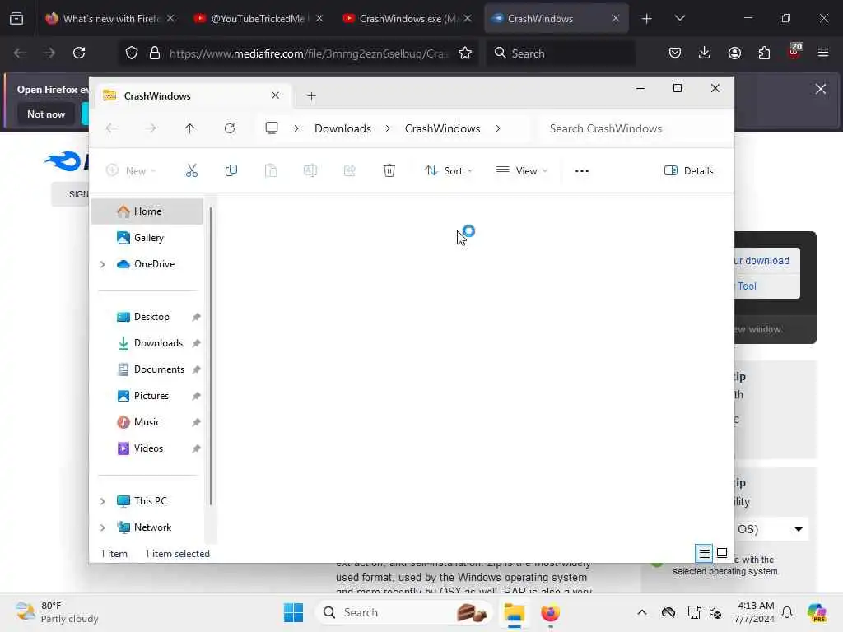The width and height of the screenshot is (843, 632).
Task: Switch to the CrashWindows Firefox tab
Action: 557,18
